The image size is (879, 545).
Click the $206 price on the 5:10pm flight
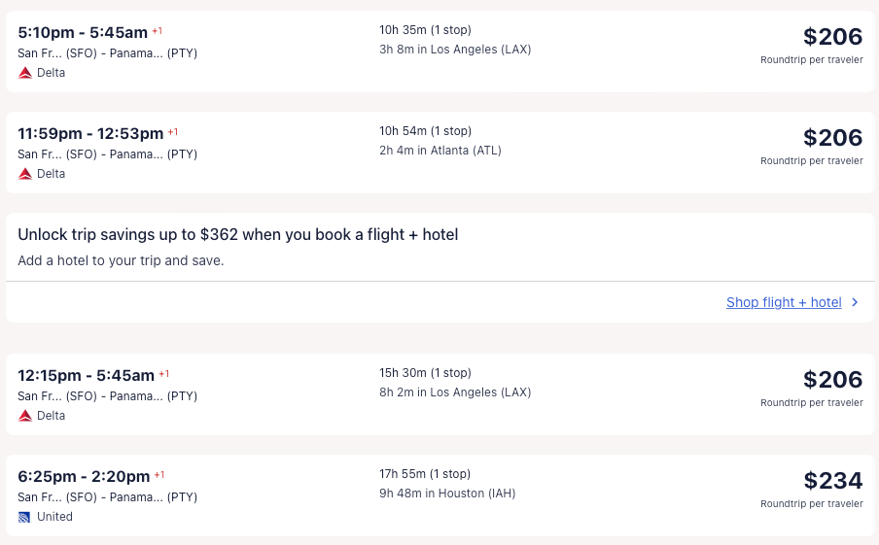click(x=832, y=36)
